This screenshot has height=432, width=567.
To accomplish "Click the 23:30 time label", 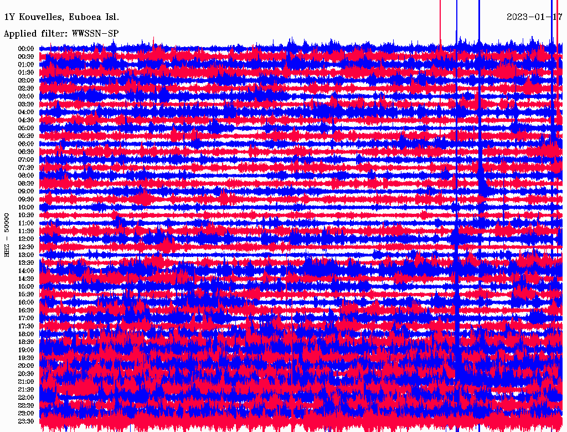I will [26, 421].
